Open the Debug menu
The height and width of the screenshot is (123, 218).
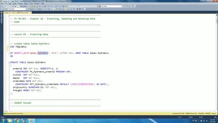(26, 4)
